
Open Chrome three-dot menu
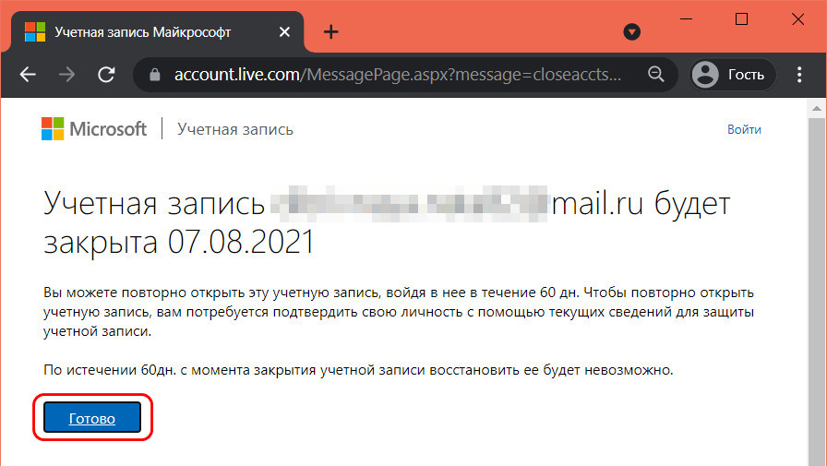803,75
